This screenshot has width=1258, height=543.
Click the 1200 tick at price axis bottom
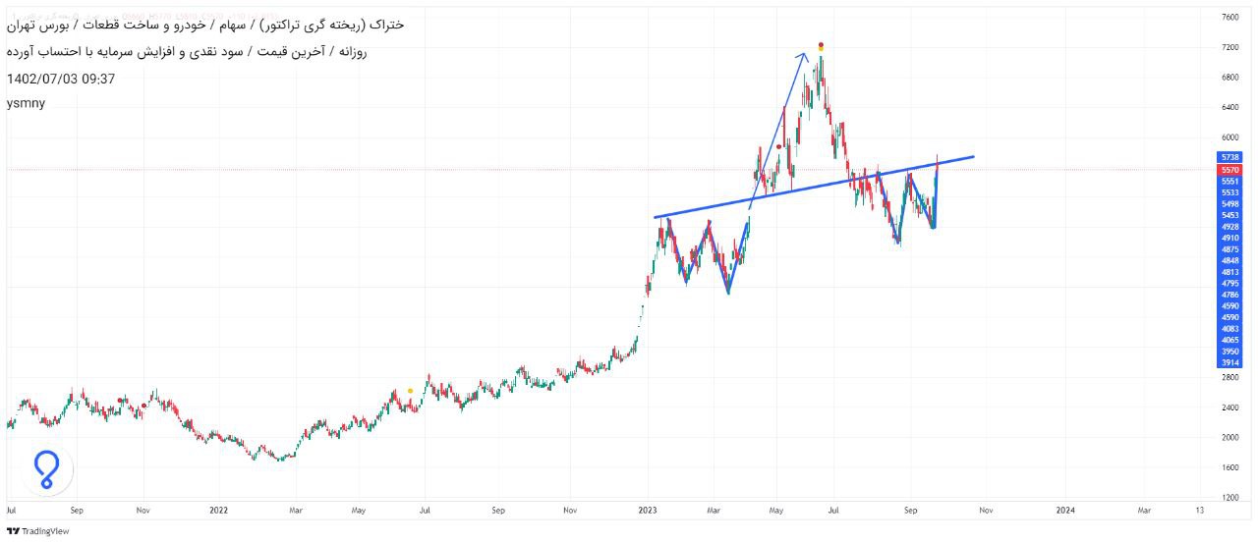[1229, 498]
